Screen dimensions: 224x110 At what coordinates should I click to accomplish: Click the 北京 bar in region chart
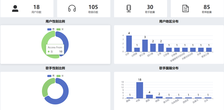coord(129,44)
